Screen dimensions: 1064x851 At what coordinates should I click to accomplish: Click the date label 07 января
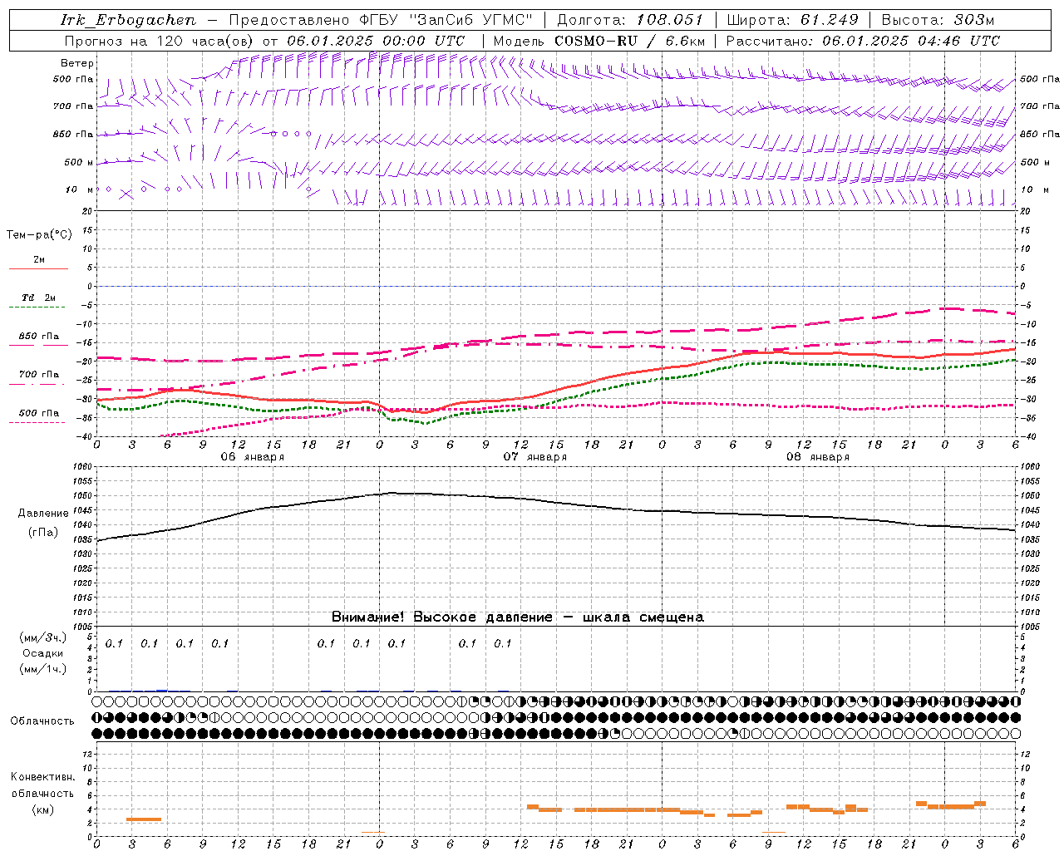tap(534, 457)
